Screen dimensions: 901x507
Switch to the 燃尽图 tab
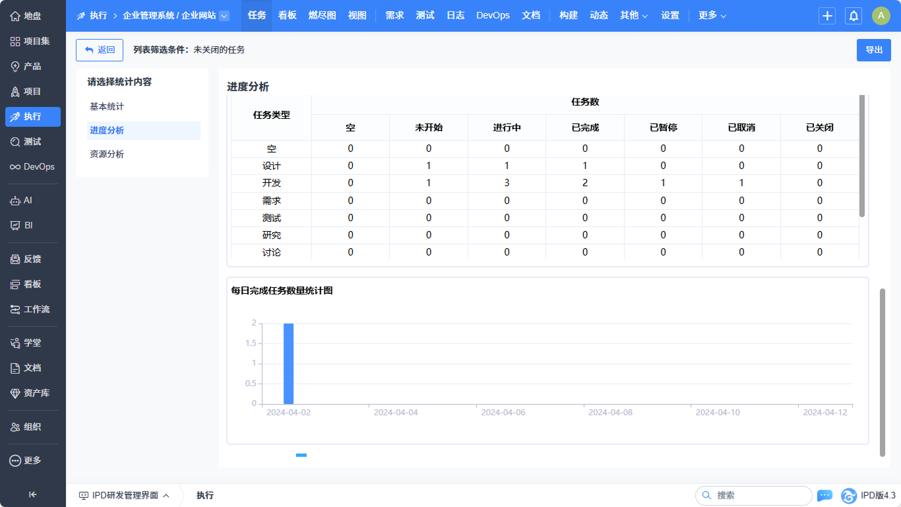tap(322, 15)
